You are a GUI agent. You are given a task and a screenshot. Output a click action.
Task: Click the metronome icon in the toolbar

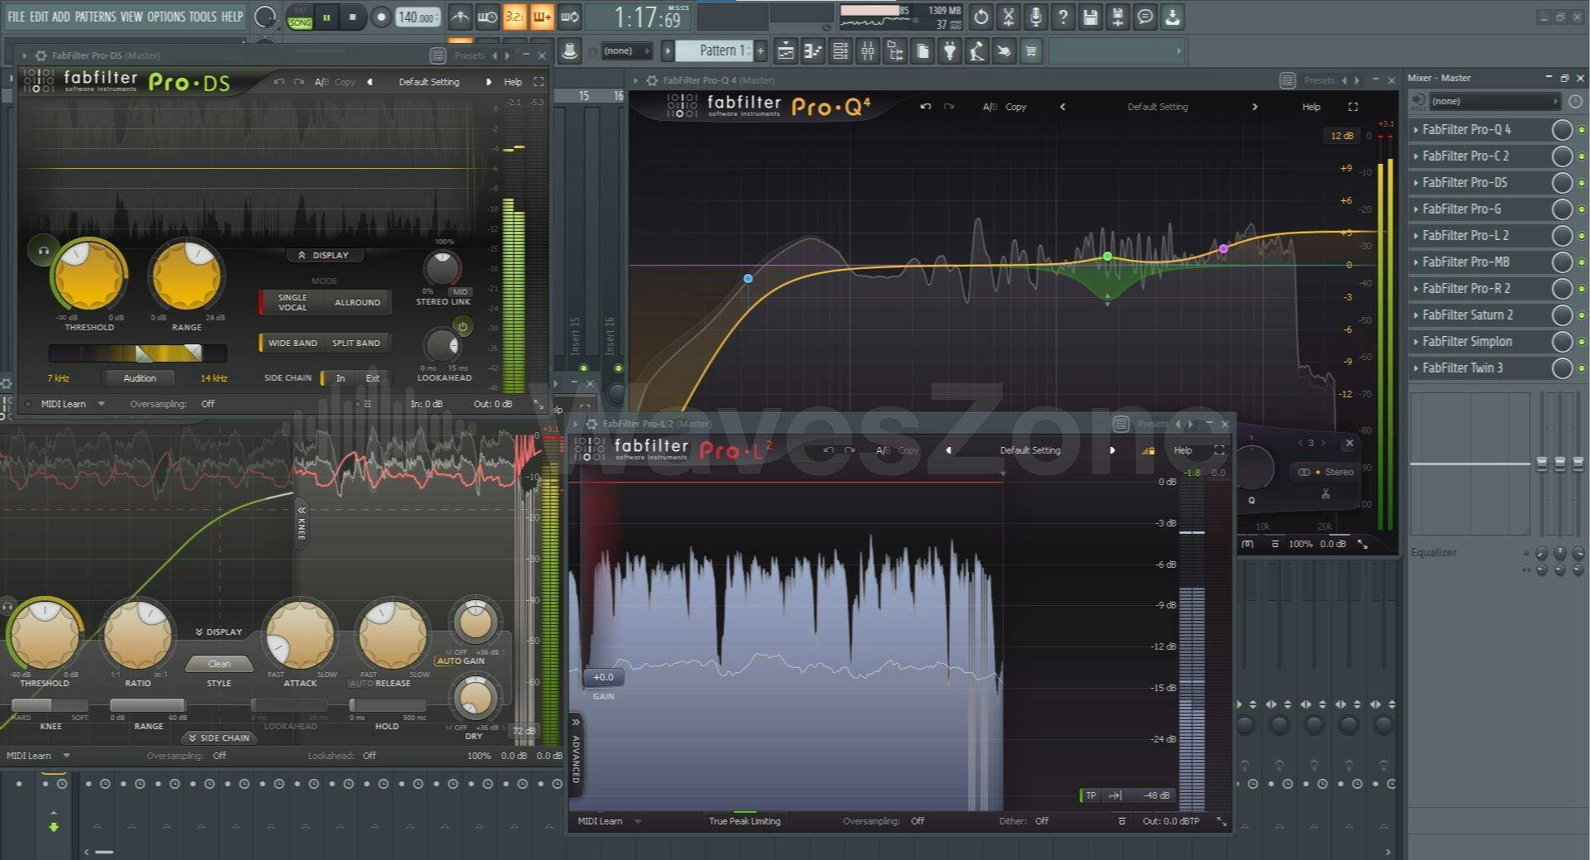coord(460,17)
